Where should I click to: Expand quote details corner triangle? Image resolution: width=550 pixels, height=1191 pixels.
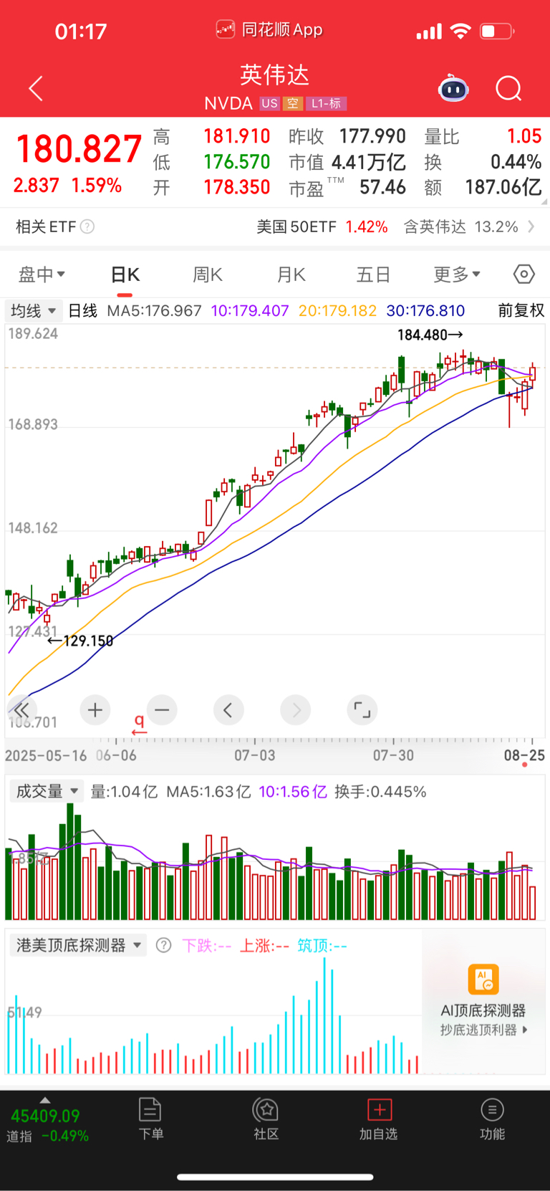coord(544,201)
